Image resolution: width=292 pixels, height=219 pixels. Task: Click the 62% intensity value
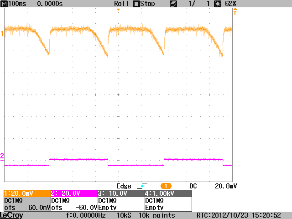tap(230, 4)
